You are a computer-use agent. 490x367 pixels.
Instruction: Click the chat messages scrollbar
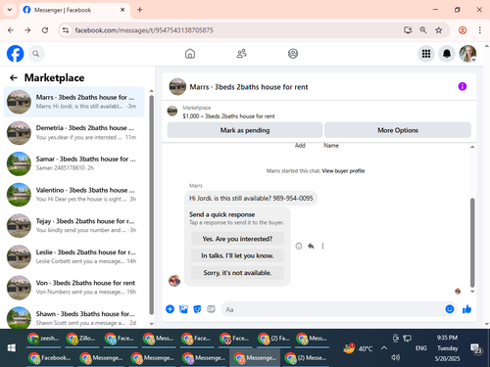(472, 243)
